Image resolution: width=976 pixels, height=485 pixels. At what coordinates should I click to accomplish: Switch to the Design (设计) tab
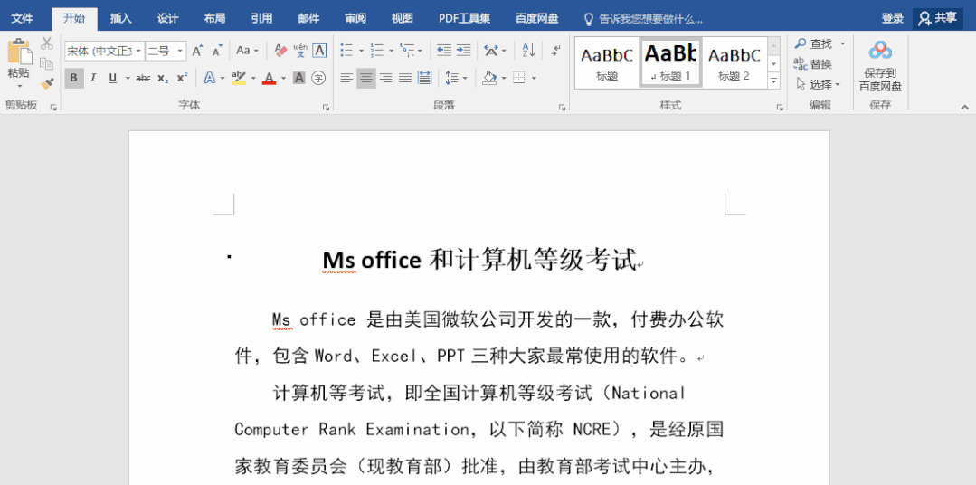click(x=167, y=19)
